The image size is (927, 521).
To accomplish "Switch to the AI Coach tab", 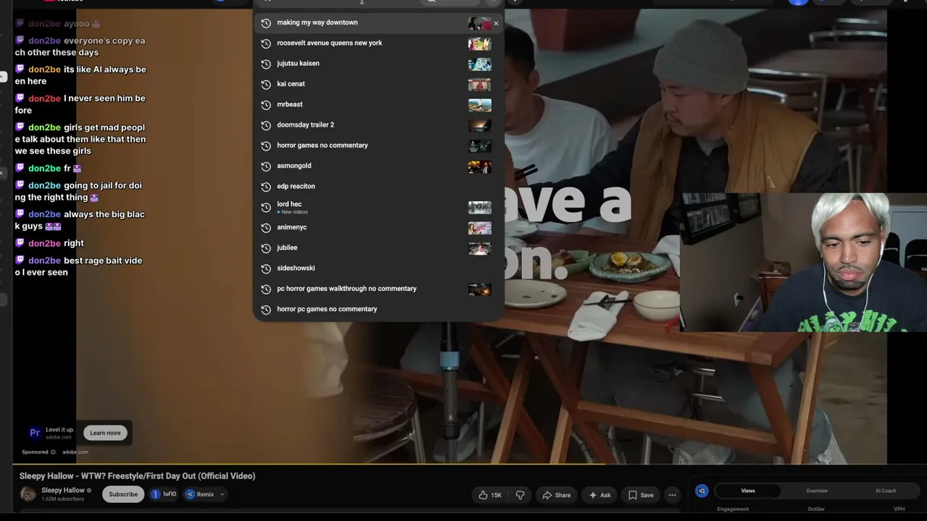I will pos(886,491).
